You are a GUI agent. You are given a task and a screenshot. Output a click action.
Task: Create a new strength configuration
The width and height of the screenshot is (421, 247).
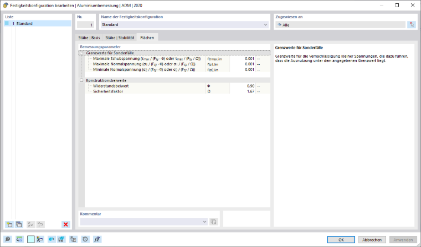tap(9, 224)
